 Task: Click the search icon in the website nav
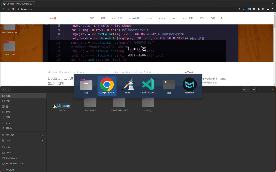(222, 18)
